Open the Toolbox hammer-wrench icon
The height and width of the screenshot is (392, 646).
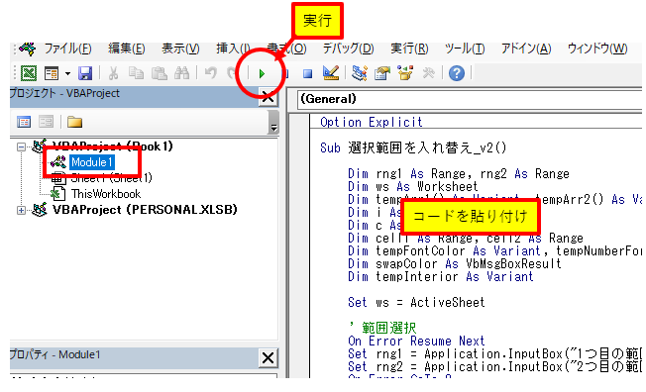pos(428,73)
